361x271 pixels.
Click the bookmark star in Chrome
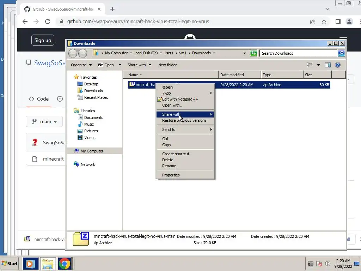tap(324, 22)
